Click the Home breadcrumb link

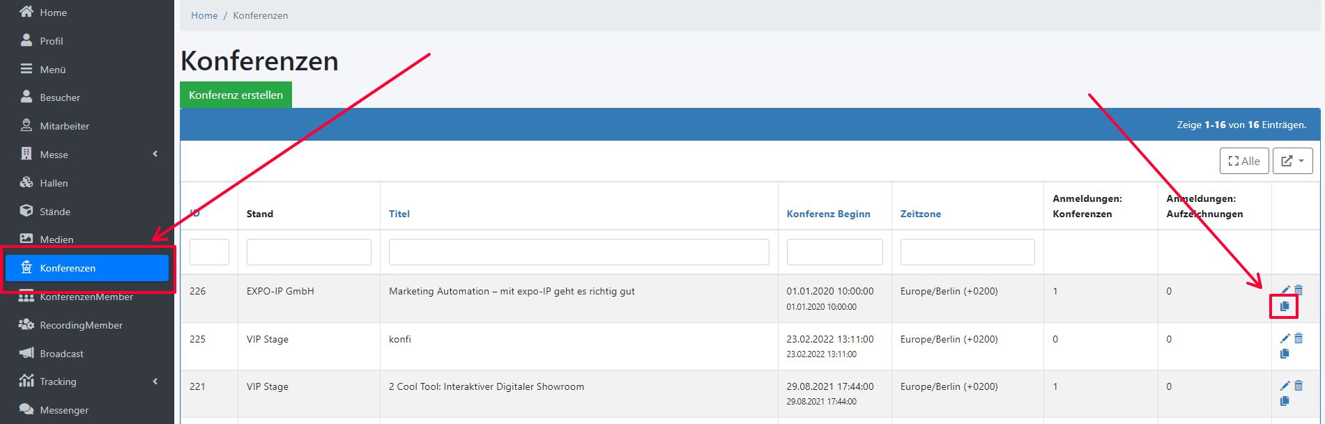(x=204, y=15)
